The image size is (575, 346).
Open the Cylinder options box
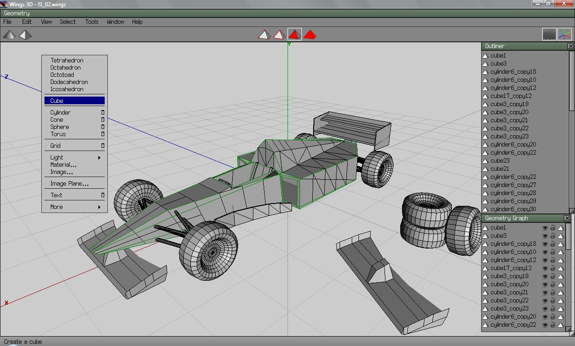click(x=103, y=112)
